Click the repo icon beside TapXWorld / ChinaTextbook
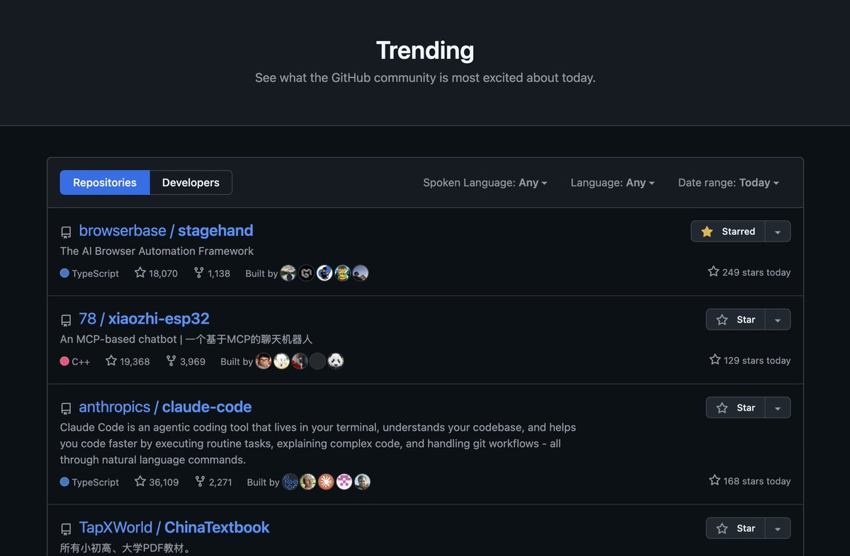 [x=66, y=529]
